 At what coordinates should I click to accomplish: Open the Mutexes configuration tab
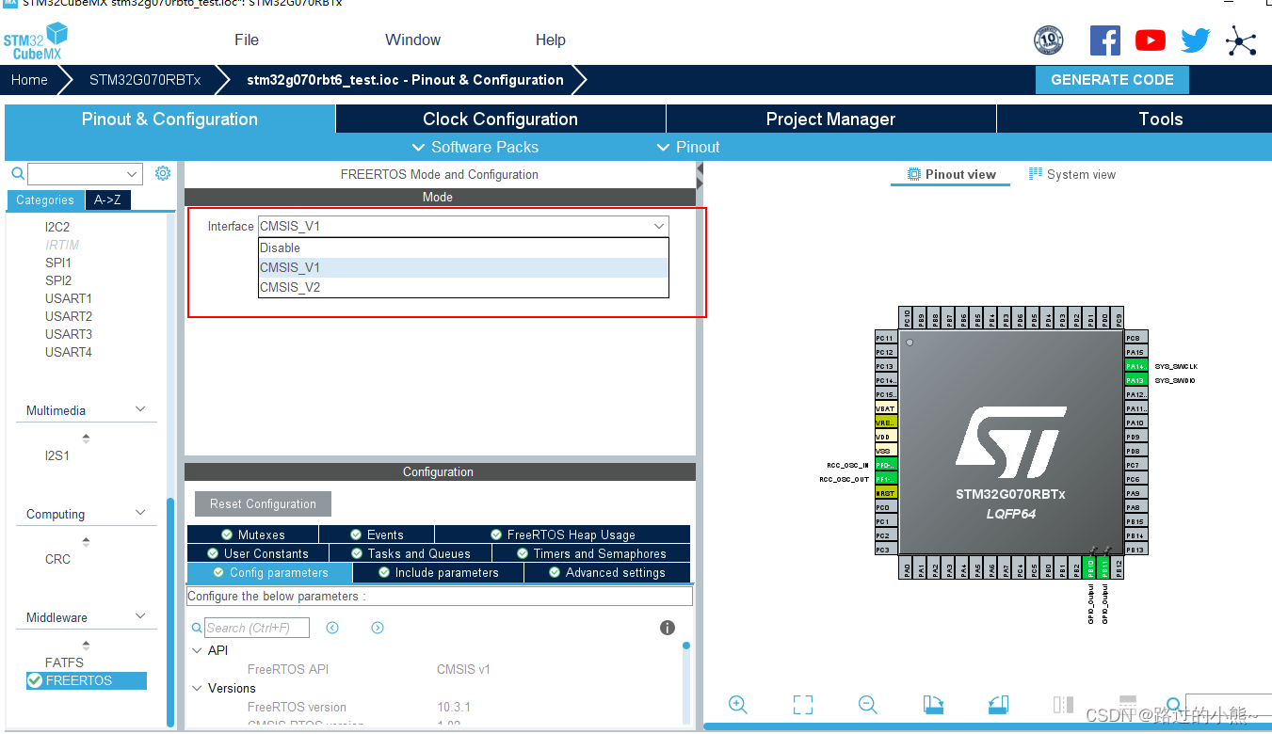252,535
